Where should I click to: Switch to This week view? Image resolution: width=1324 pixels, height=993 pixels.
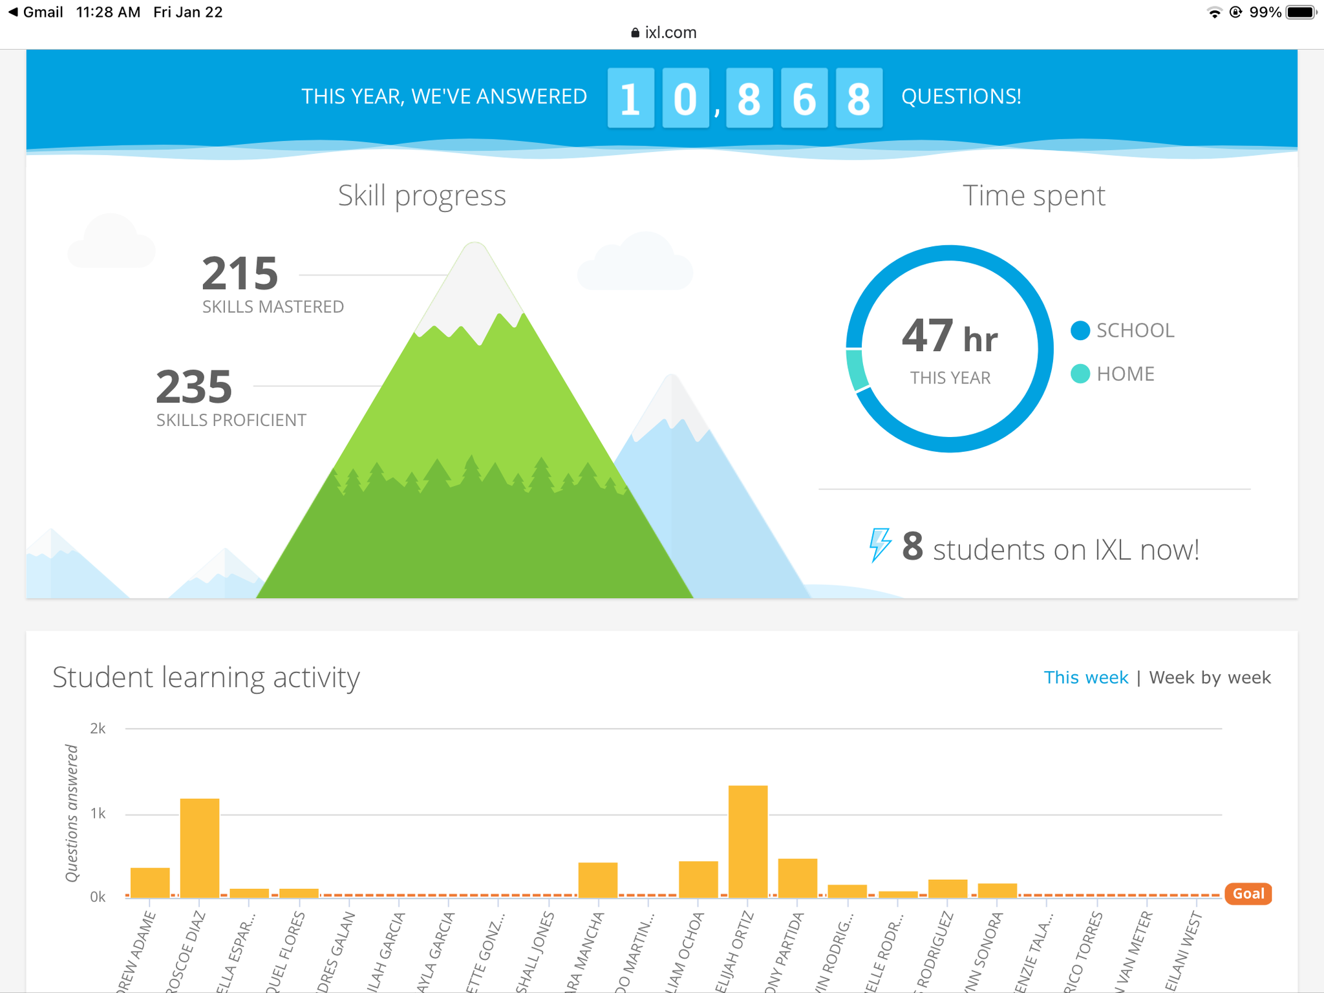pyautogui.click(x=1085, y=678)
